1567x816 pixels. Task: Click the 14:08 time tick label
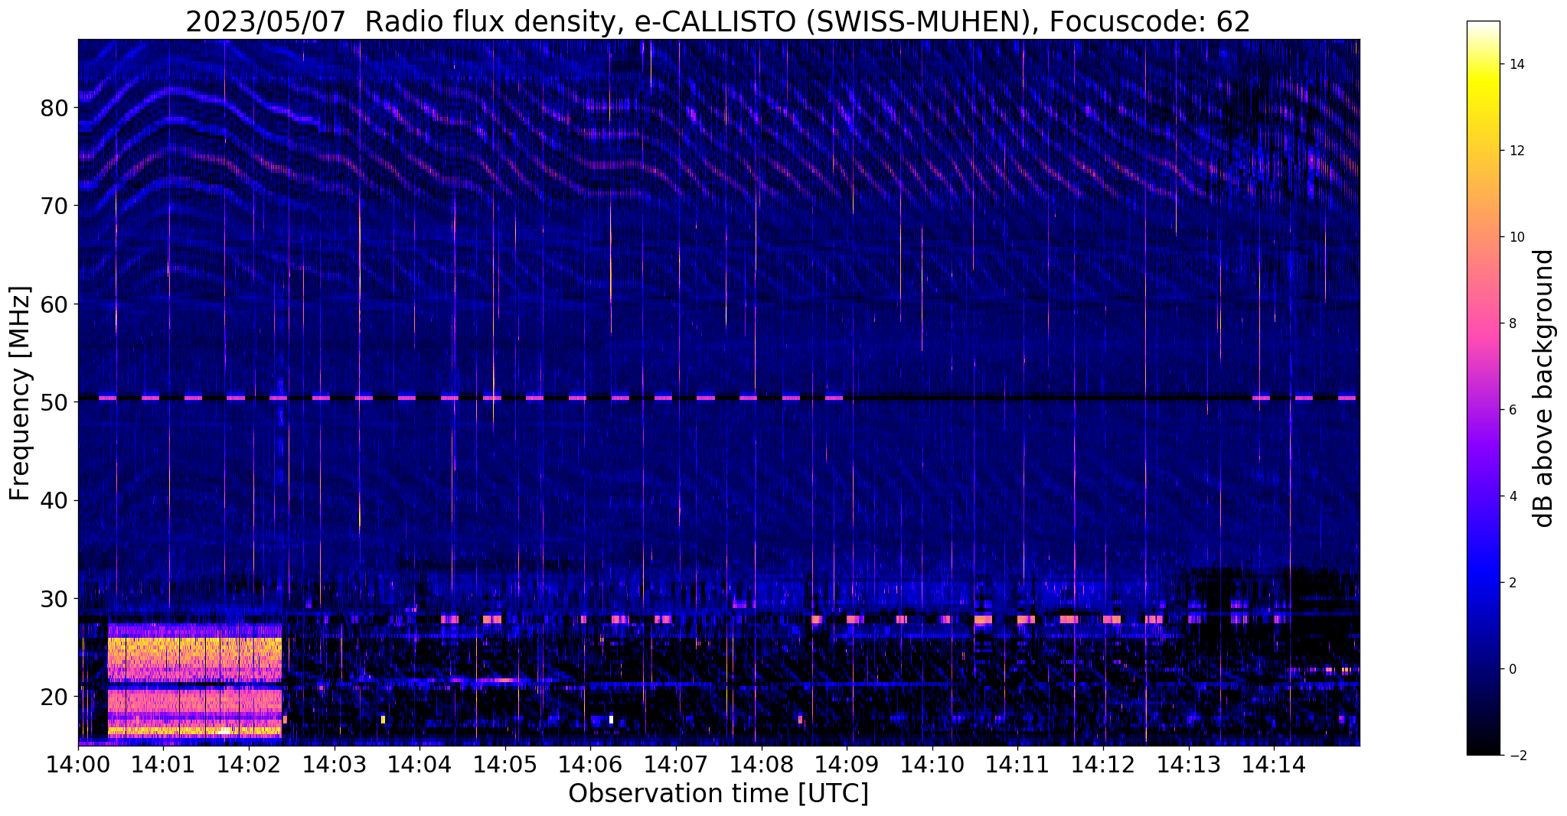coord(762,764)
